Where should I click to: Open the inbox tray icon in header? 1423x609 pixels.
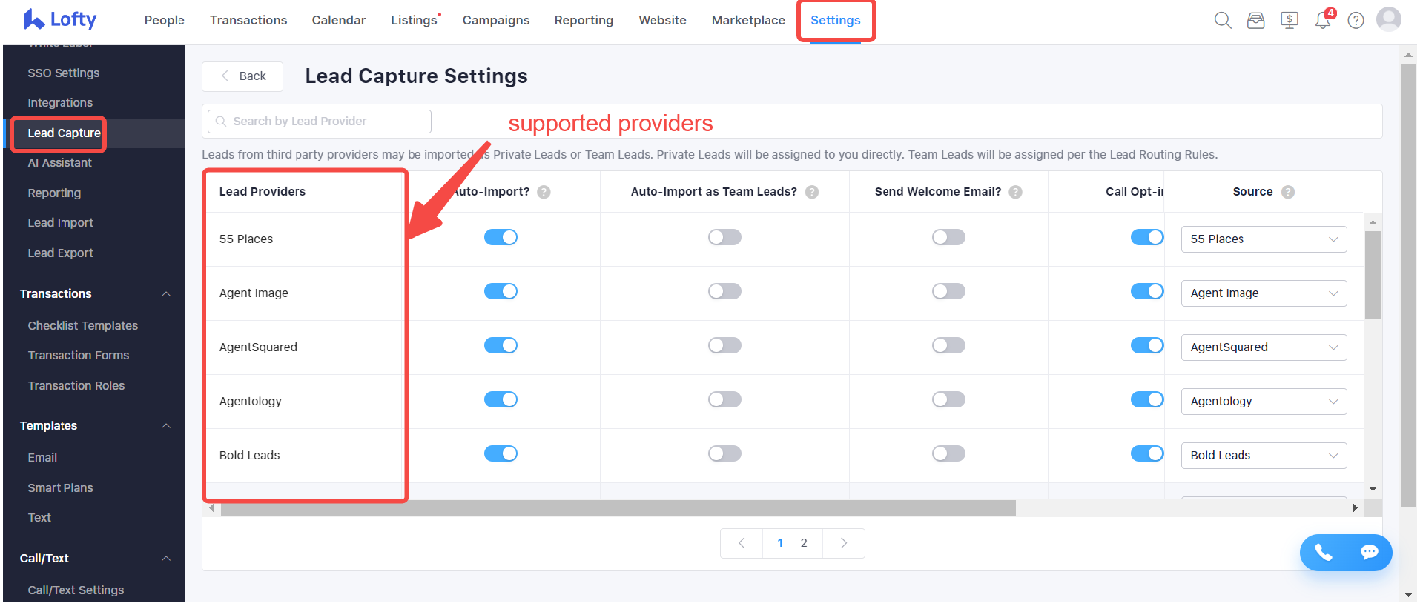pos(1255,21)
